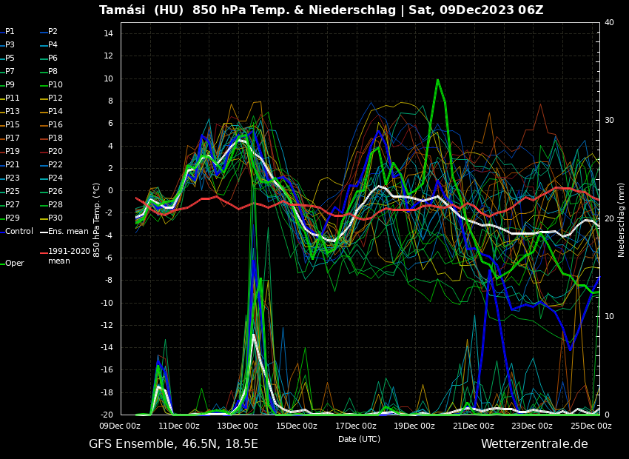
Task: Click the P24 legend entry
Action: [55, 178]
